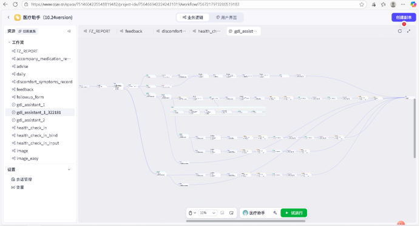Open the feedback workflow in sidebar
The width and height of the screenshot is (420, 226).
pyautogui.click(x=39, y=89)
